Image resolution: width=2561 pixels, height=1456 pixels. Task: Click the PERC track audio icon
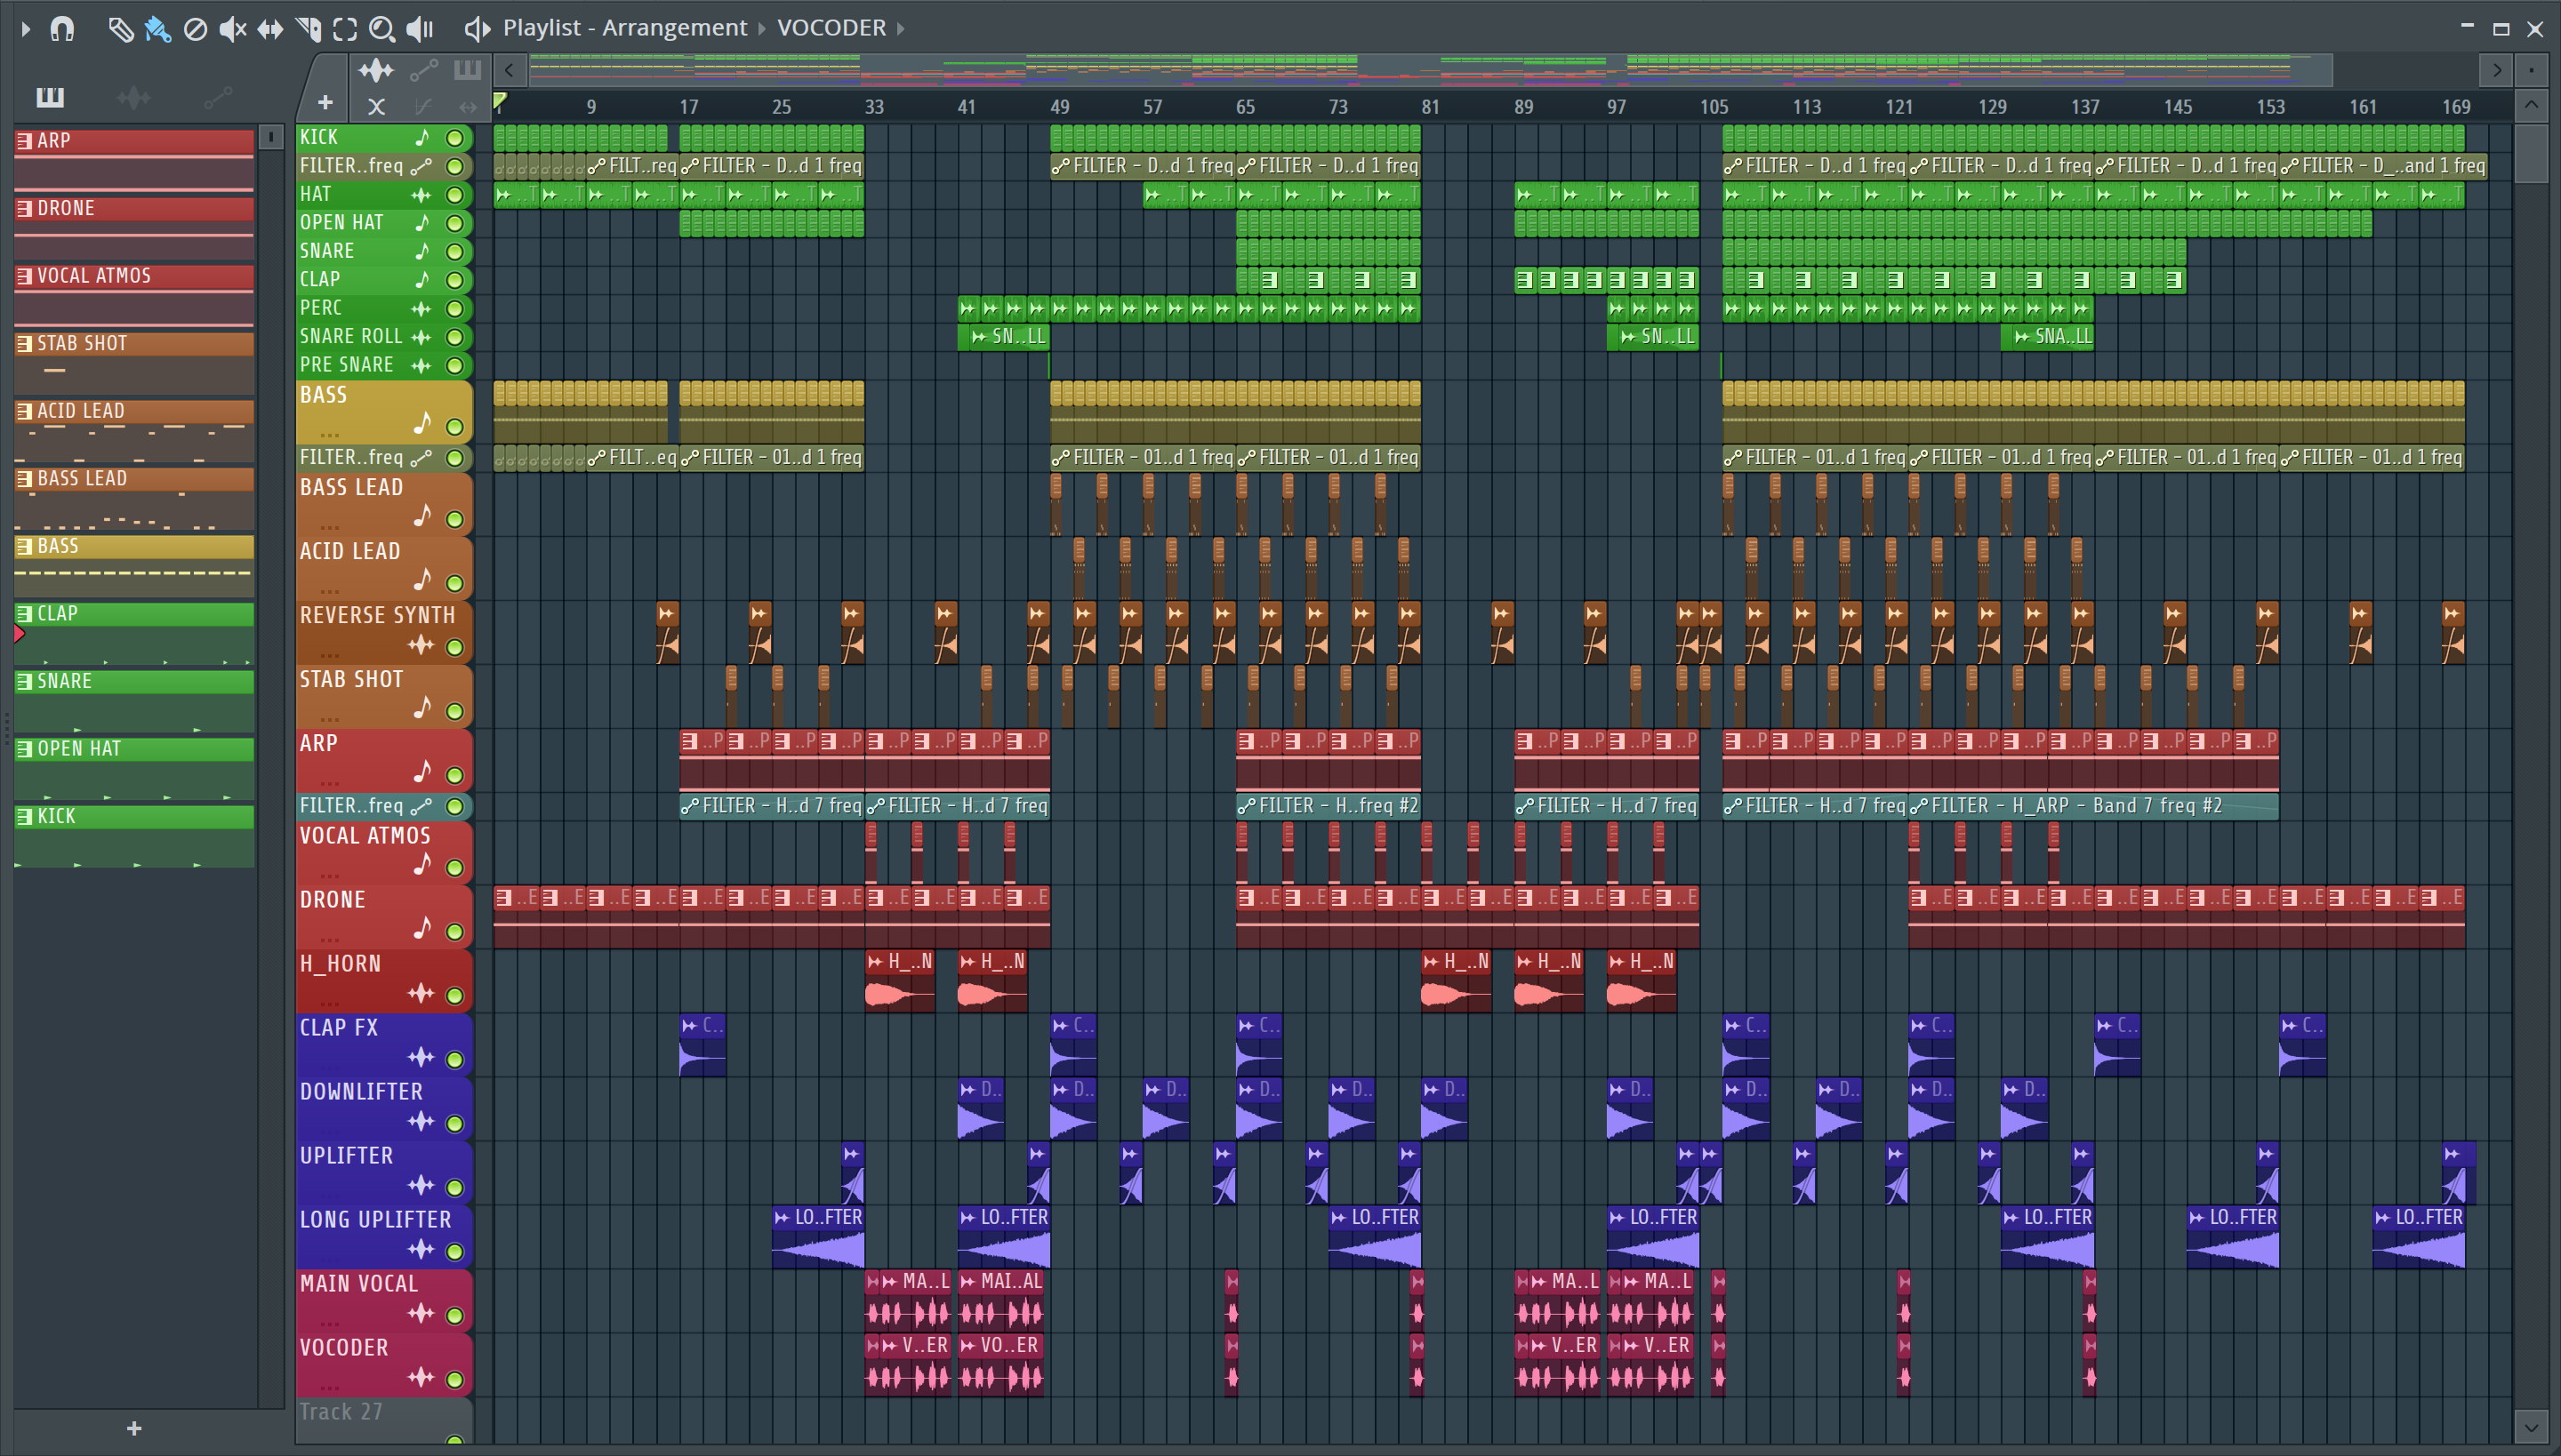(421, 309)
